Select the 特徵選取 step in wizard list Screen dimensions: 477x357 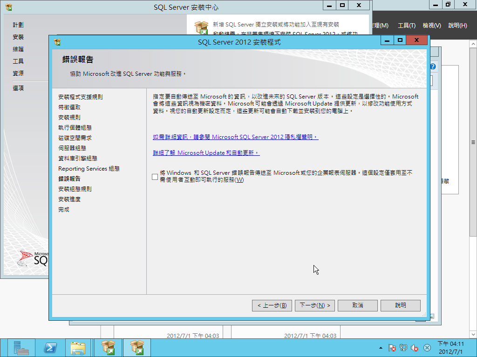[70, 107]
